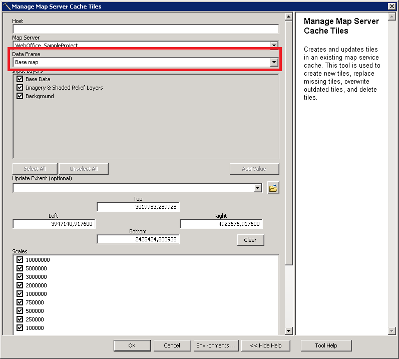
Task: Click the hammer icon in the title bar
Action: coord(7,7)
